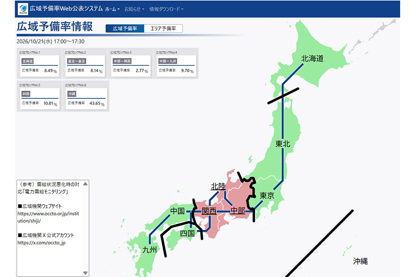Expand the お知らせ menu

coord(134,9)
